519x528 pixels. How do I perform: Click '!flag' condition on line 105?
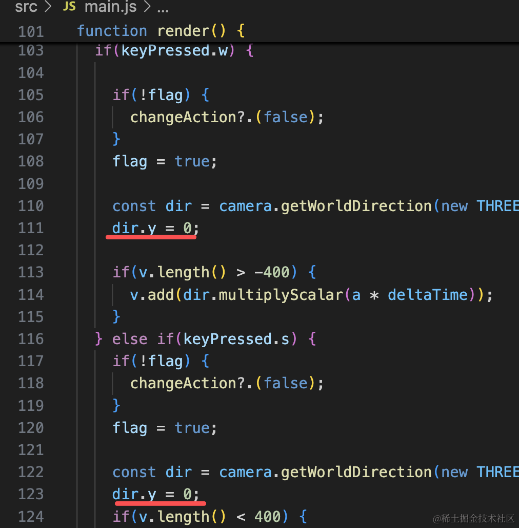click(x=161, y=95)
